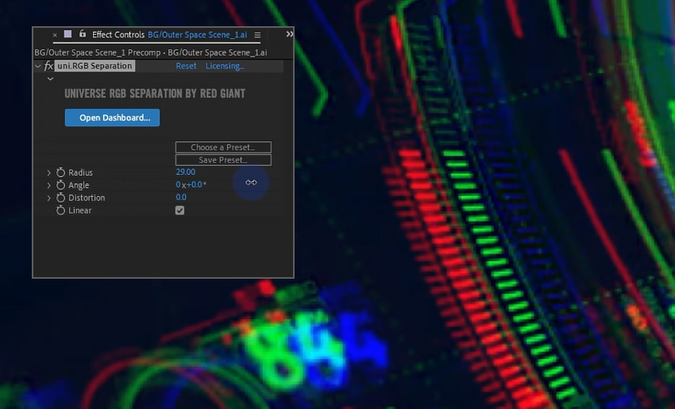Toggle the Radius stopwatch

pyautogui.click(x=60, y=172)
